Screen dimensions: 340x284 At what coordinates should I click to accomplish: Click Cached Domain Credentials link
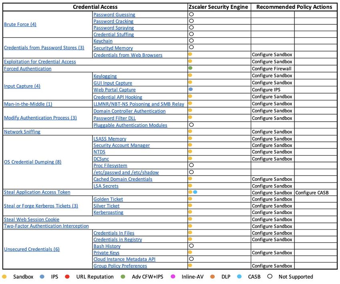click(x=123, y=179)
